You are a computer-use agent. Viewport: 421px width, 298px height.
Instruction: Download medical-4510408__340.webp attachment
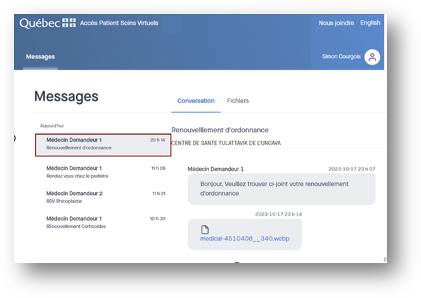pyautogui.click(x=245, y=239)
